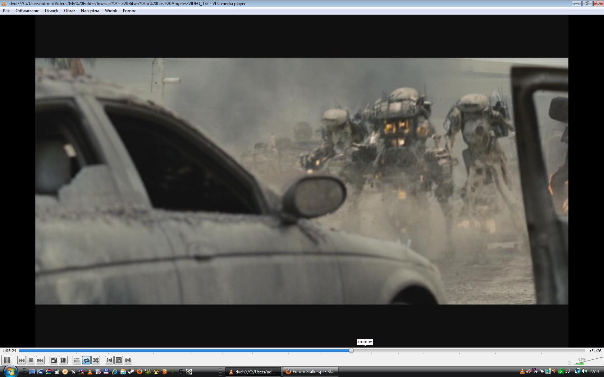Image resolution: width=604 pixels, height=377 pixels.
Task: Launch Steam from quick launch
Action: coord(131,372)
